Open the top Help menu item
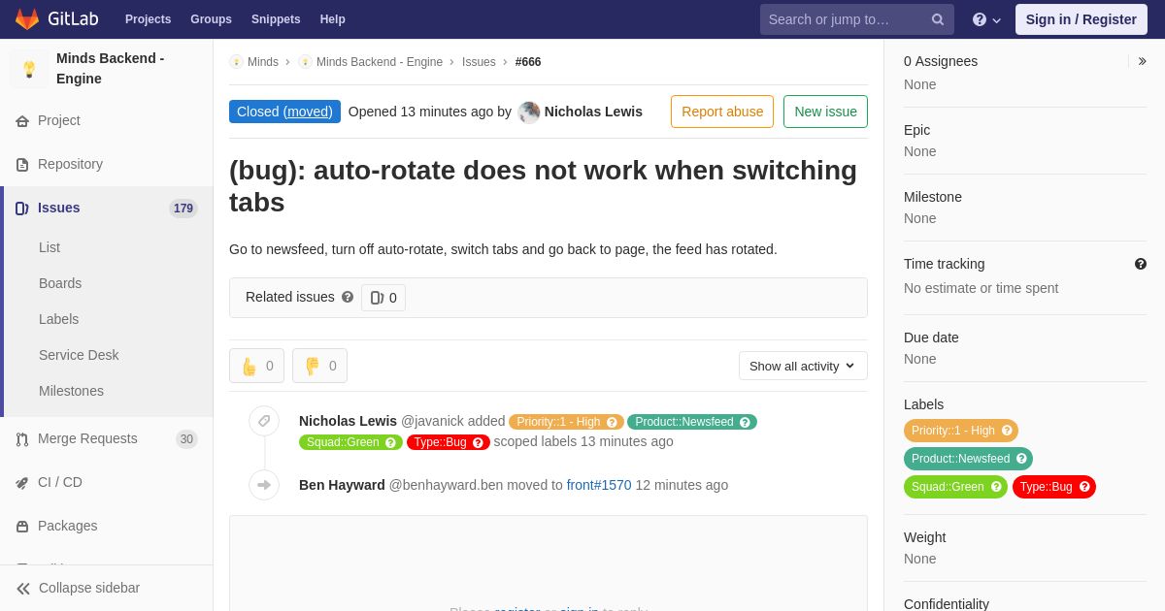1165x611 pixels. [x=333, y=19]
